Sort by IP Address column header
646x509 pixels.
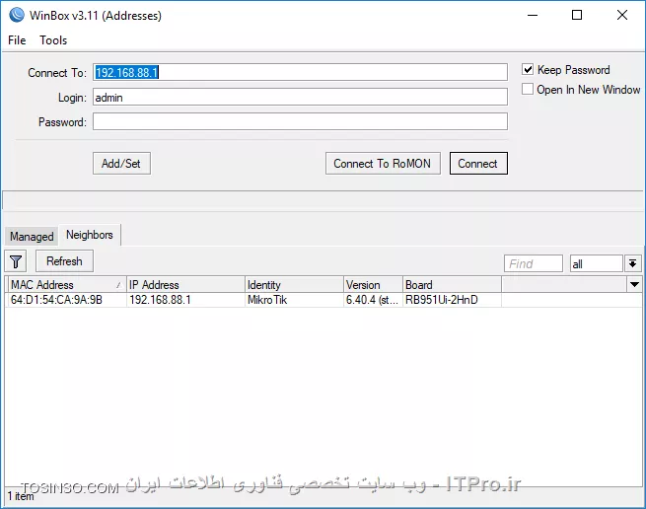(185, 285)
